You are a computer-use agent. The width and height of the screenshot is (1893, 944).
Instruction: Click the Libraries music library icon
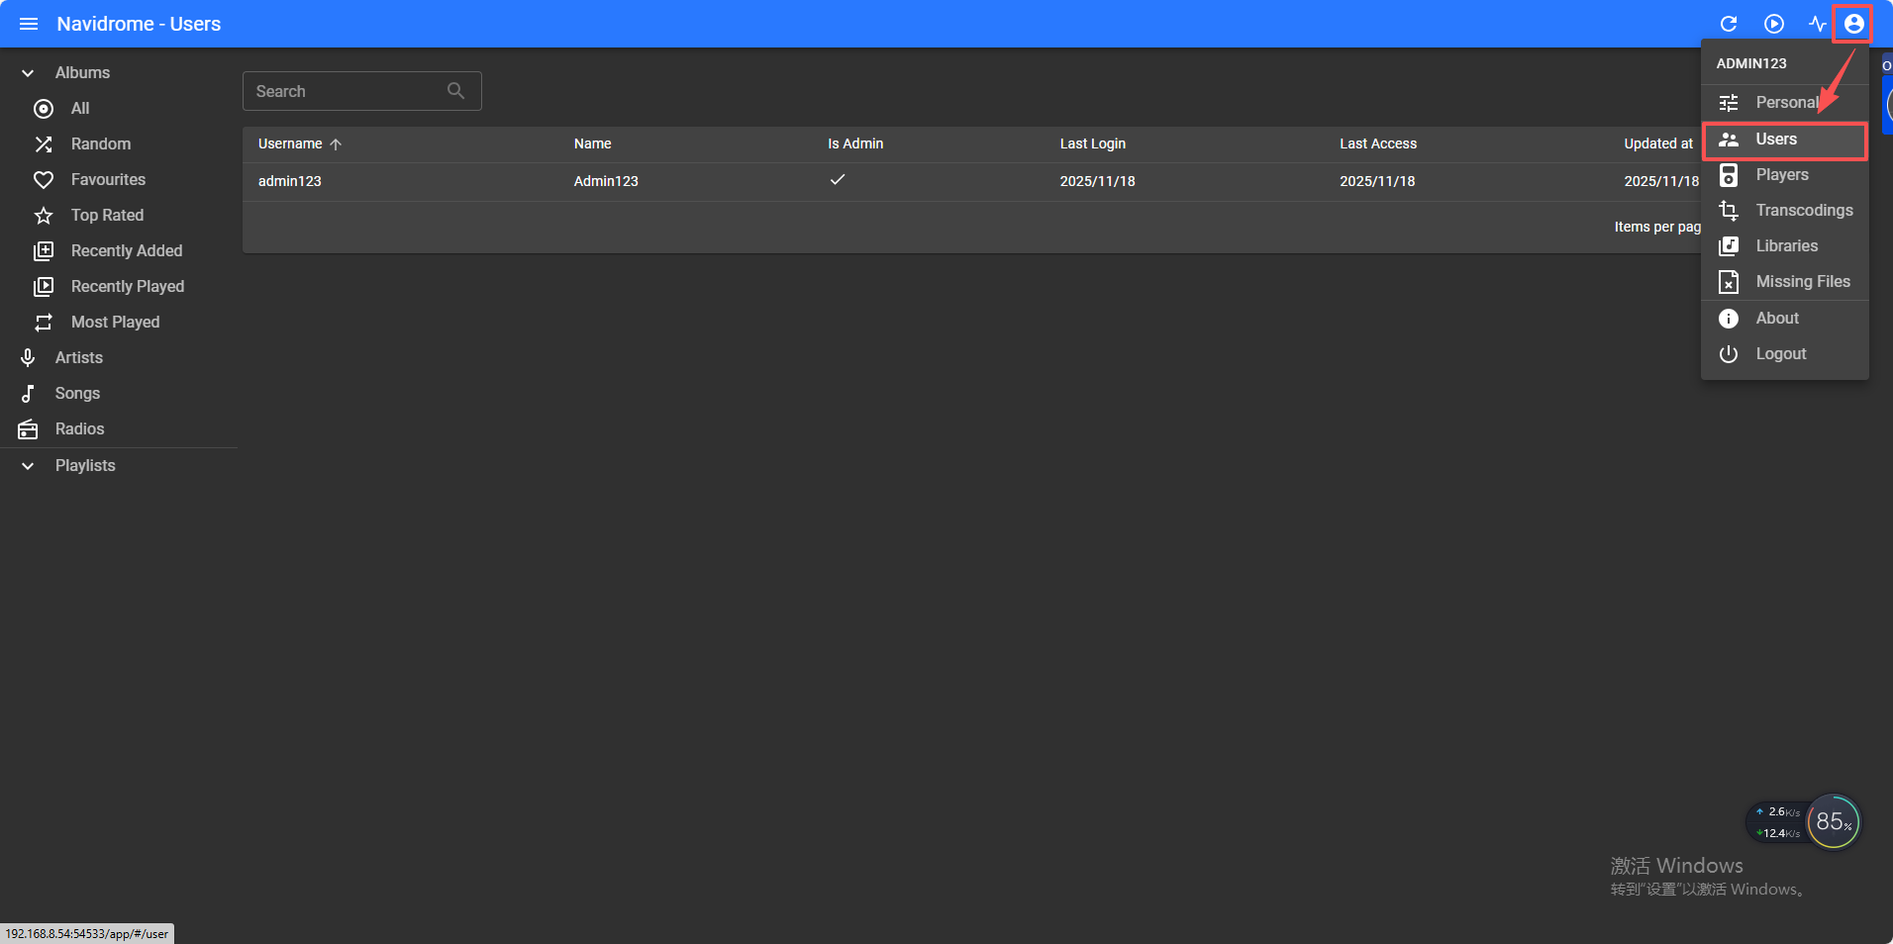(x=1729, y=246)
